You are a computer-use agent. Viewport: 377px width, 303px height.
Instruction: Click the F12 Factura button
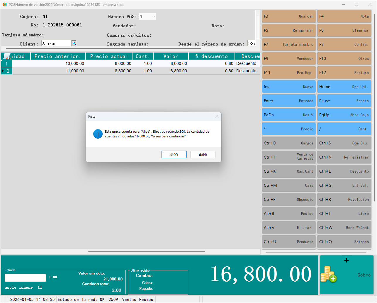pos(344,73)
